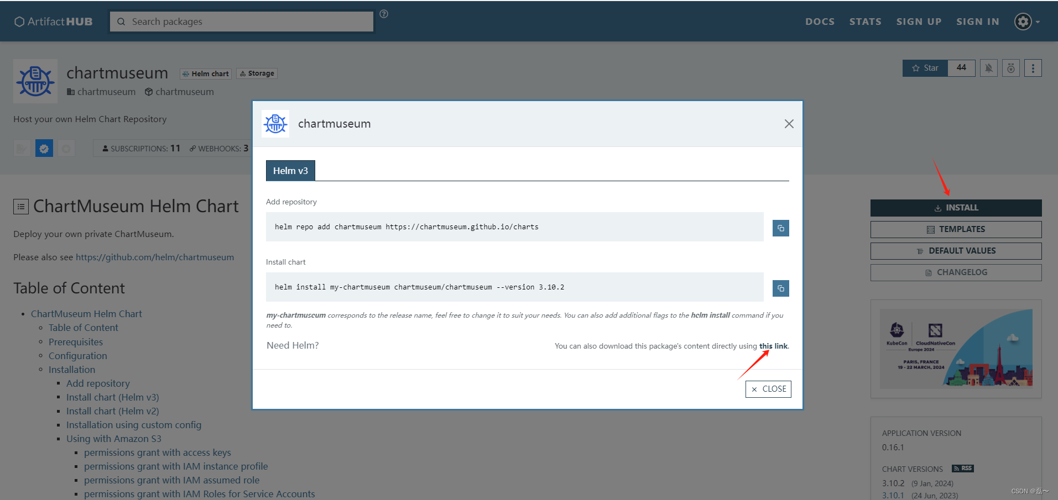Click SIGN IN in the header

(978, 22)
